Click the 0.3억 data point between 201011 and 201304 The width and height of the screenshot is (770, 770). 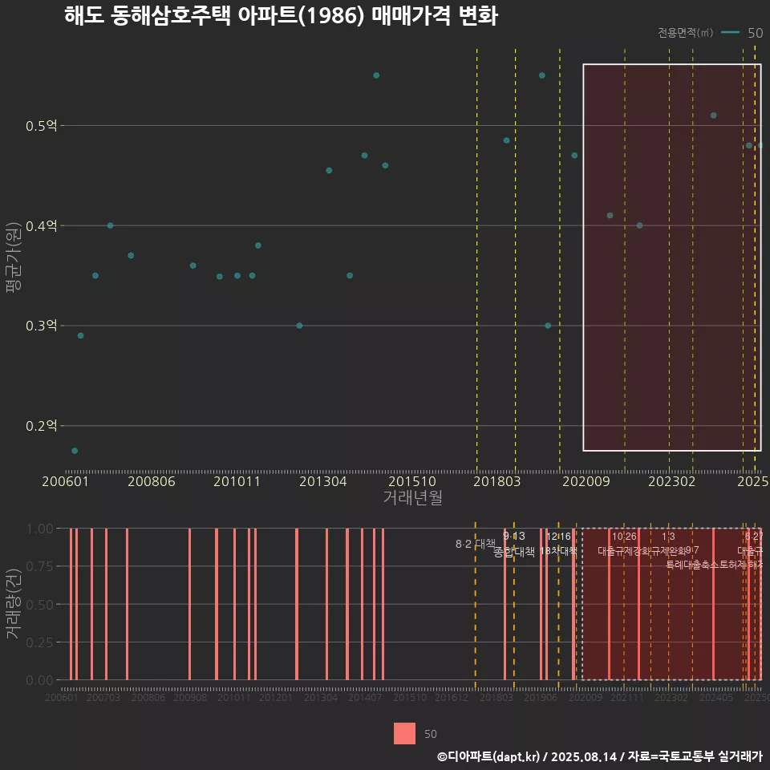pyautogui.click(x=299, y=326)
